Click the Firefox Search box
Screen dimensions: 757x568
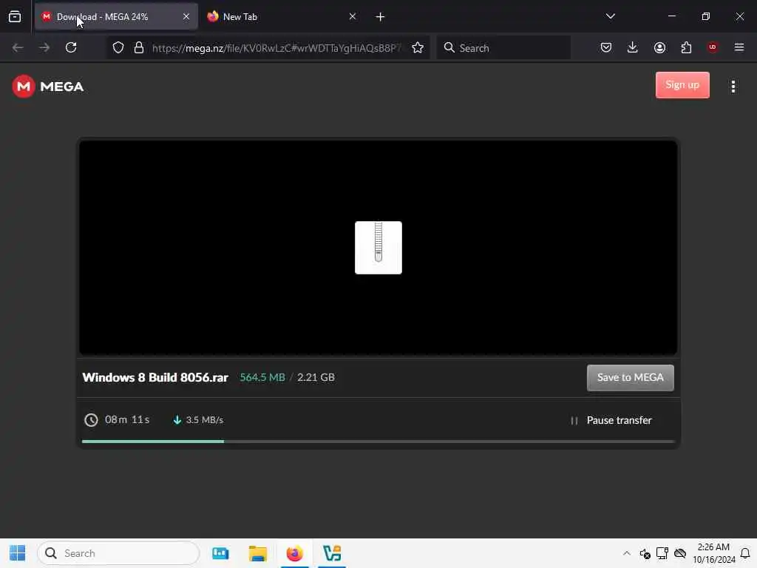click(x=503, y=48)
